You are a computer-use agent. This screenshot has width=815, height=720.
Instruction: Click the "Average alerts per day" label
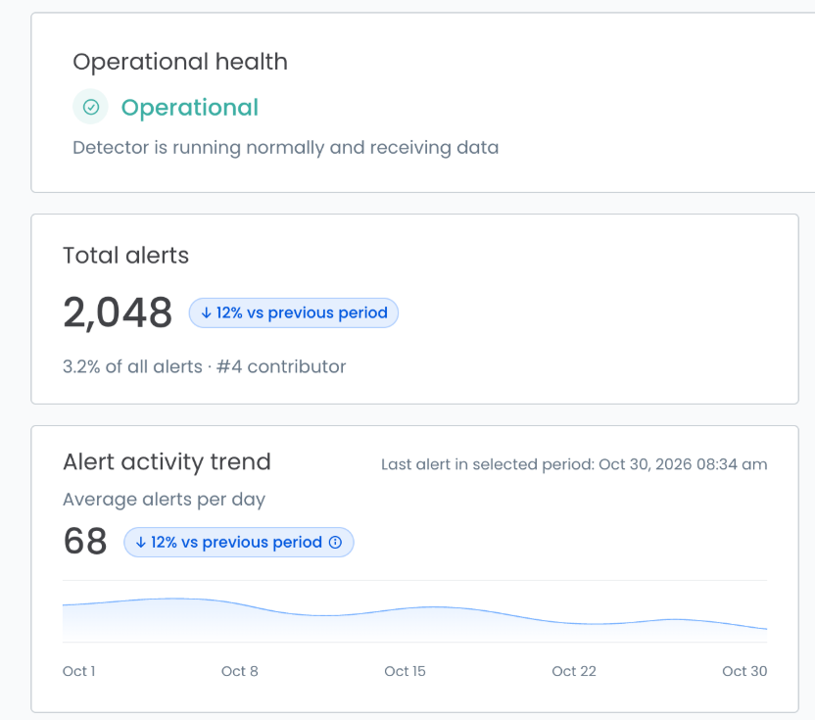pyautogui.click(x=165, y=500)
